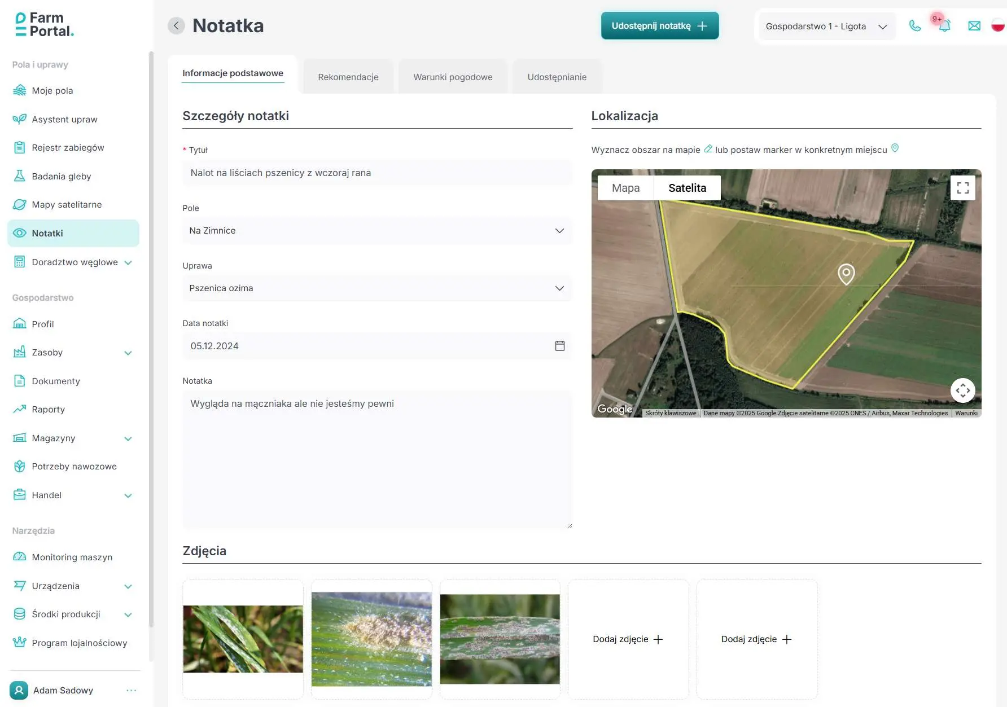The width and height of the screenshot is (1007, 707).
Task: Click Udostępnij notatkę button
Action: tap(659, 25)
